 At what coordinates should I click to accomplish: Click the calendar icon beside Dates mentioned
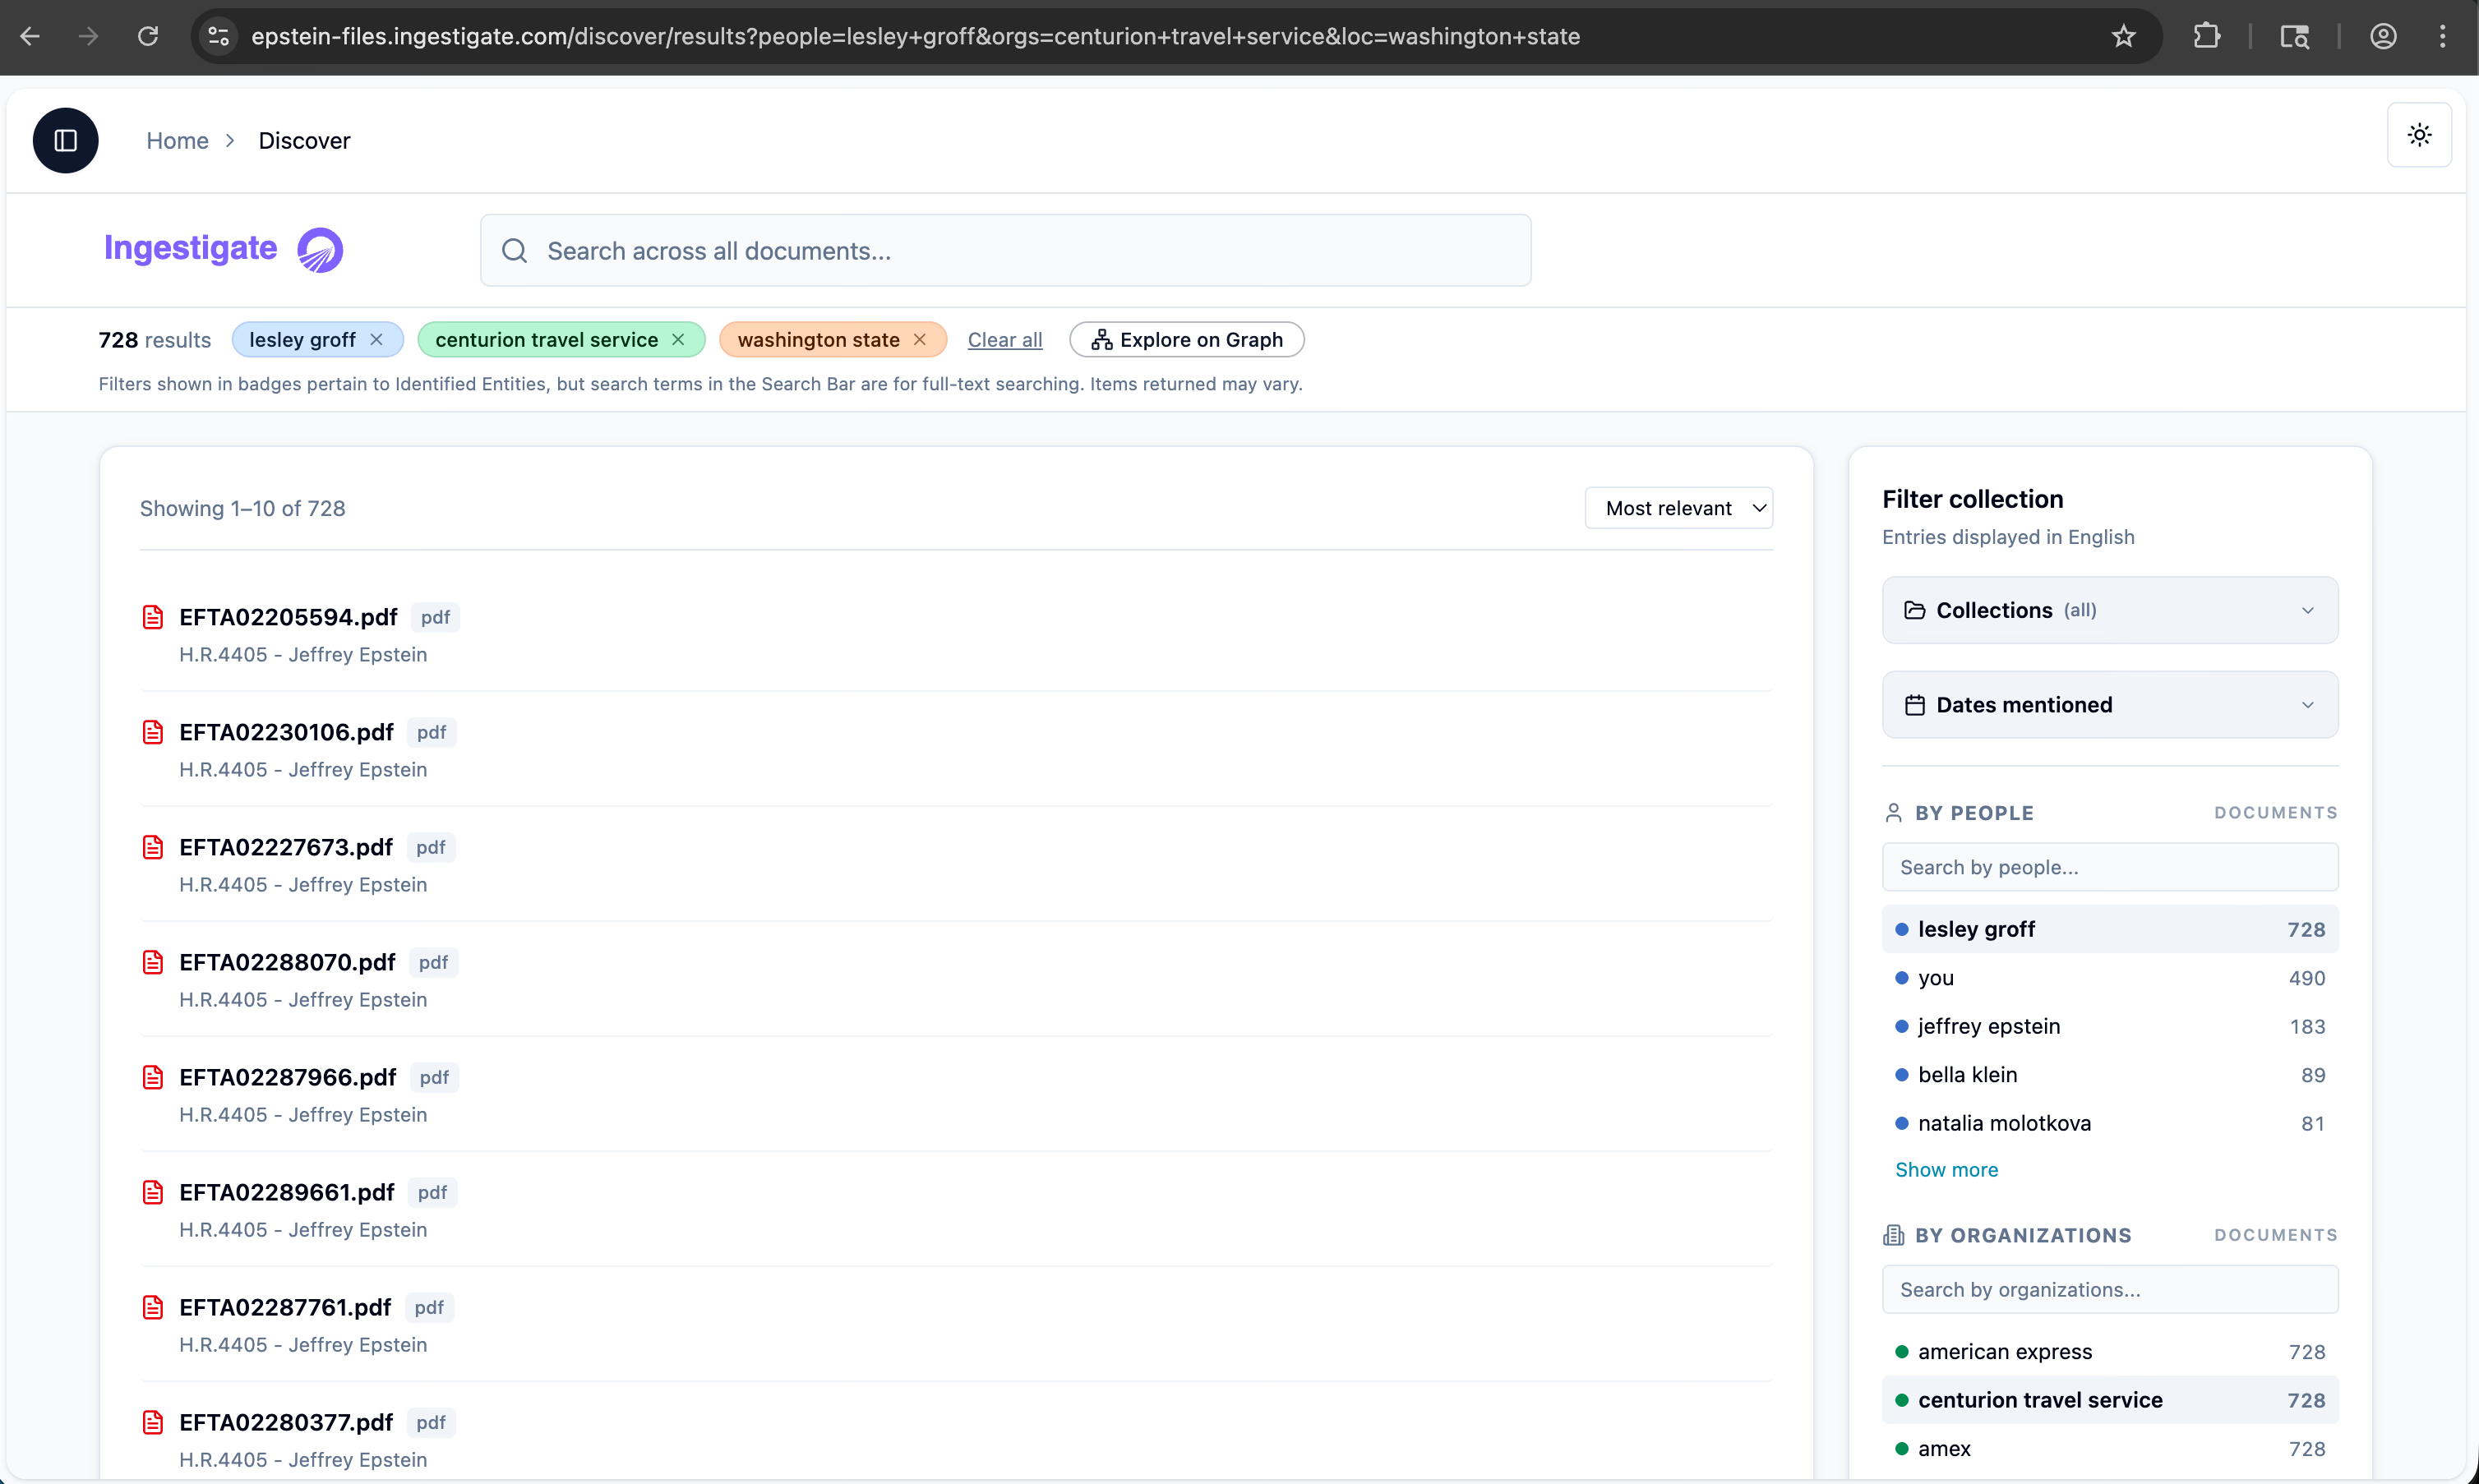point(1915,704)
